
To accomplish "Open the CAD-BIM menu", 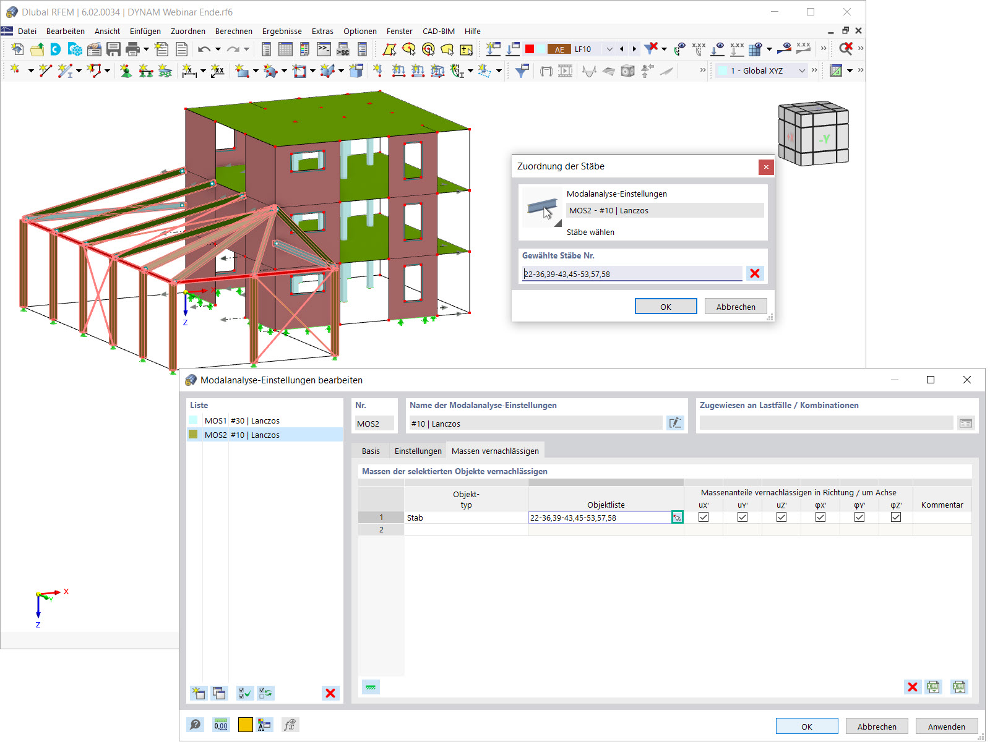I will click(439, 31).
